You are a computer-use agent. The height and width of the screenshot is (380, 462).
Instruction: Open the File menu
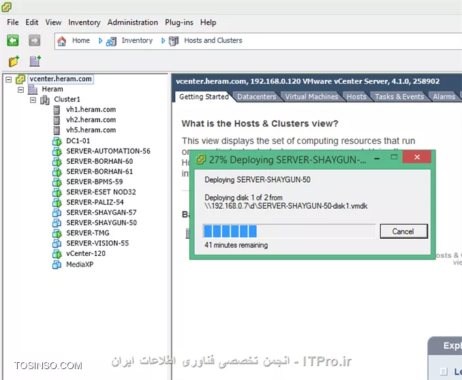[x=13, y=23]
